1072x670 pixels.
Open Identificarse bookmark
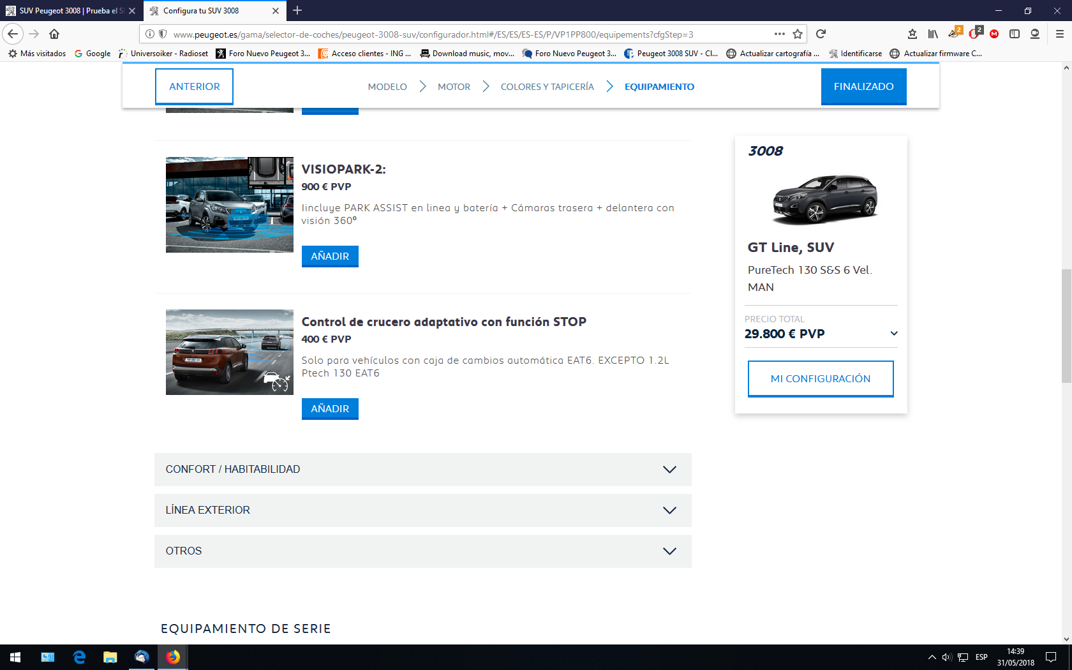click(x=855, y=54)
